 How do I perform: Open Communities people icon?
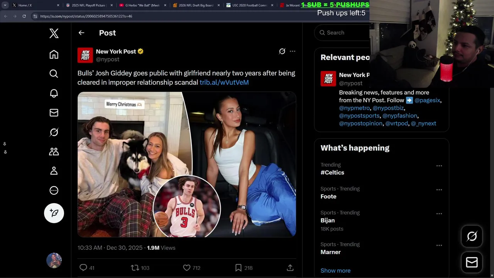(x=54, y=151)
